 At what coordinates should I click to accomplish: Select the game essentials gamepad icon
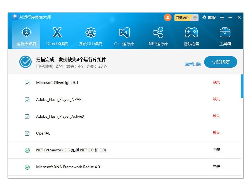click(192, 33)
